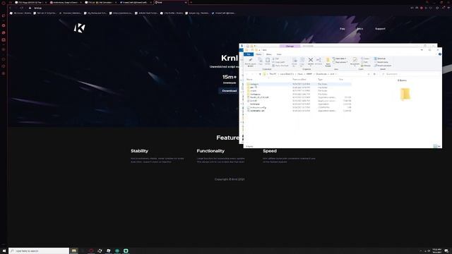Open a new browser tab with plus
The width and height of the screenshot is (452, 254).
click(x=191, y=2)
